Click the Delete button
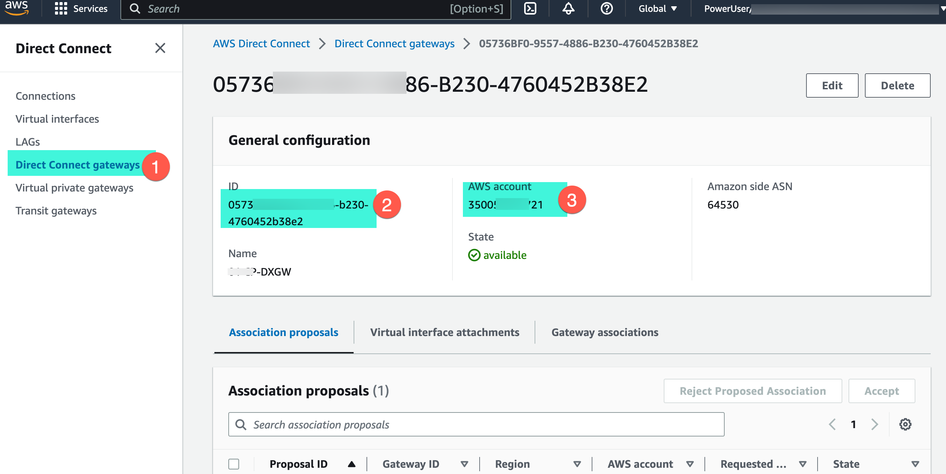 (897, 85)
